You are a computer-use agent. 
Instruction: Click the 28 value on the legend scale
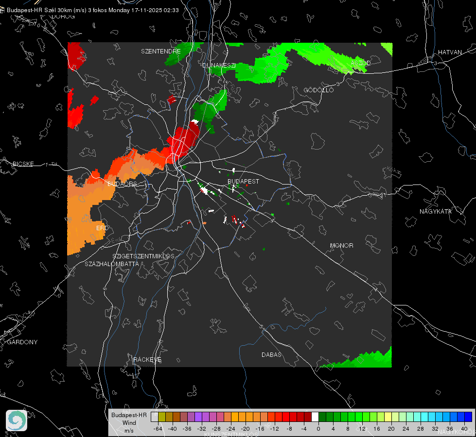tap(421, 429)
